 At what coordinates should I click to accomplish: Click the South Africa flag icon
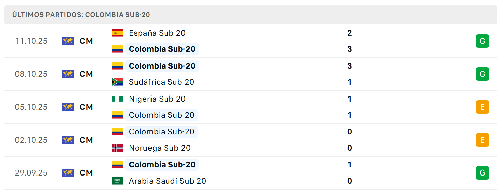coord(117,82)
